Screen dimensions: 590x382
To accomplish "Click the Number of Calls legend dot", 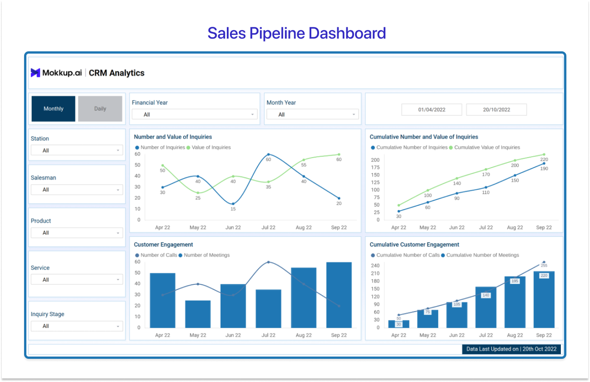I will coord(137,255).
